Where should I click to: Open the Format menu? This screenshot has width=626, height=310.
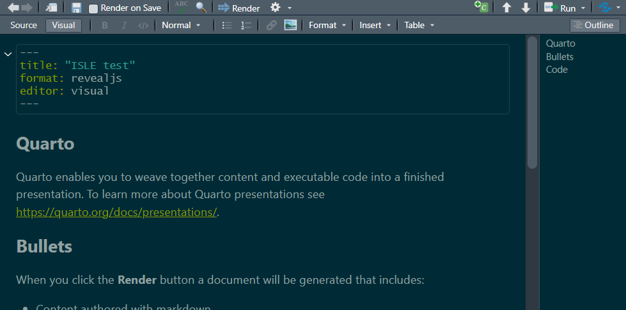tap(327, 25)
